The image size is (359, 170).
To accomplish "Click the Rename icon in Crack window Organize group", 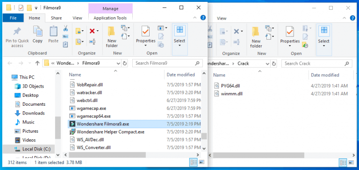I will tap(237, 42).
